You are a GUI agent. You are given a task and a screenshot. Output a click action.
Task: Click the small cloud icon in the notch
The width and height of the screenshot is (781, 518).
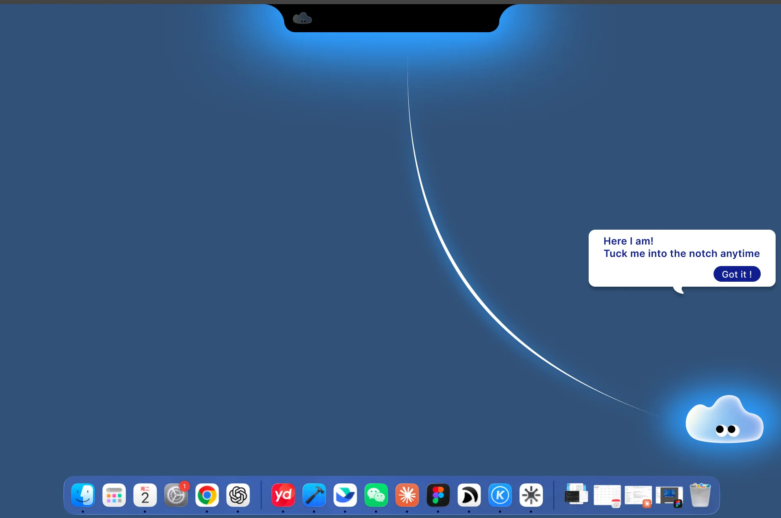[302, 18]
